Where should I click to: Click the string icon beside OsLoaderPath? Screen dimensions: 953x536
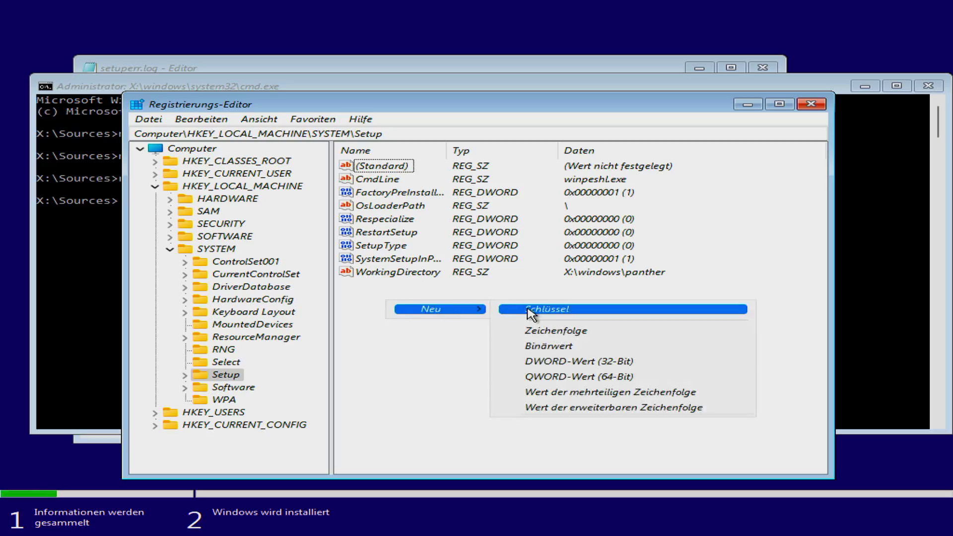point(346,205)
